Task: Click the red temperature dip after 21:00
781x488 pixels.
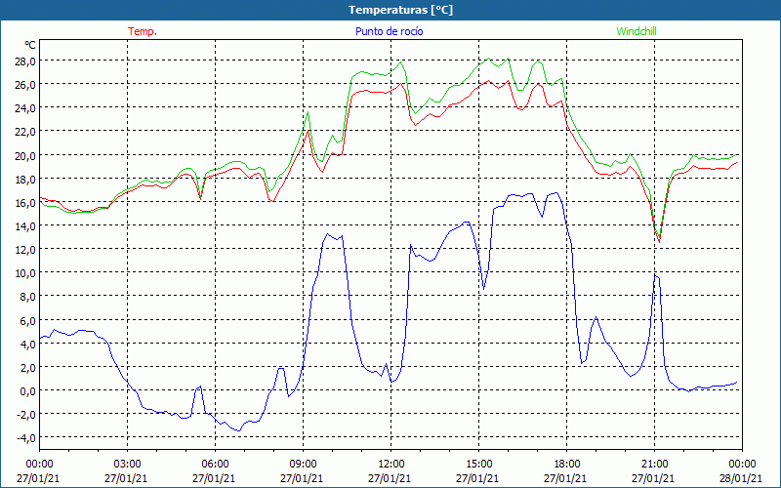Action: pos(659,241)
